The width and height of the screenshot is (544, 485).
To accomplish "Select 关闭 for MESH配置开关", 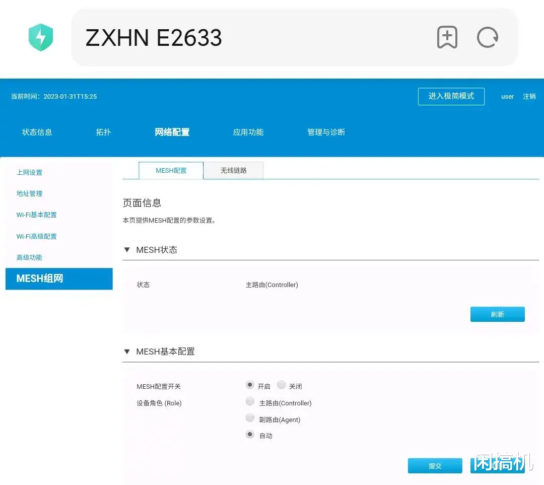I will 282,385.
